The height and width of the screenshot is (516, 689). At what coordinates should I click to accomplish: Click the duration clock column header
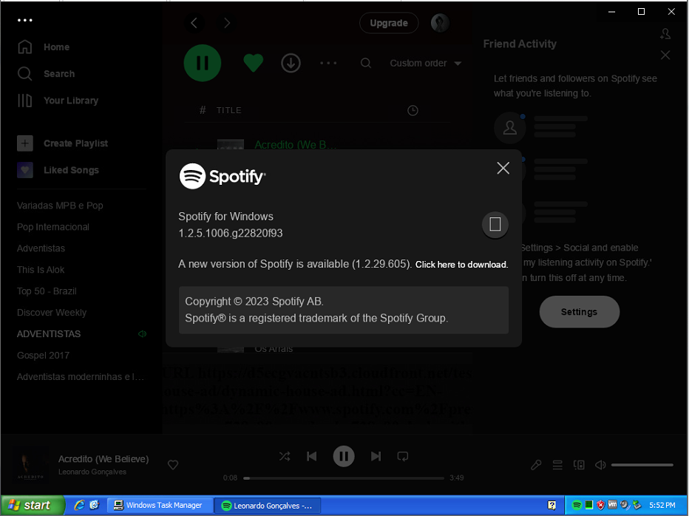pyautogui.click(x=413, y=110)
